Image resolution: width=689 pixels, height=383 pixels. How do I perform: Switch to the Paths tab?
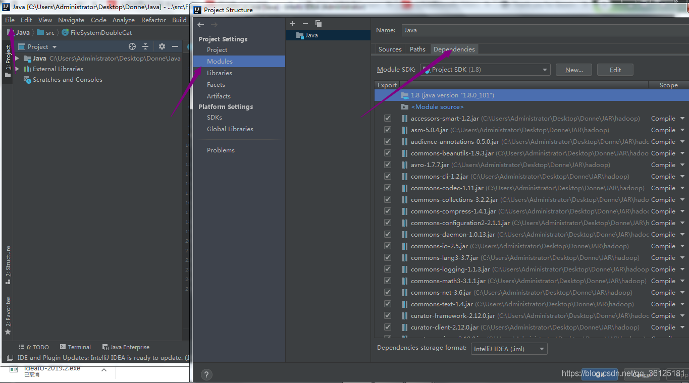pos(417,49)
